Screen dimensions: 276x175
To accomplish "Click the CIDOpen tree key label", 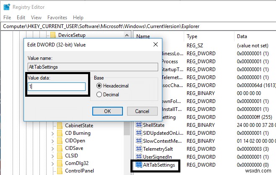I will (x=75, y=141).
